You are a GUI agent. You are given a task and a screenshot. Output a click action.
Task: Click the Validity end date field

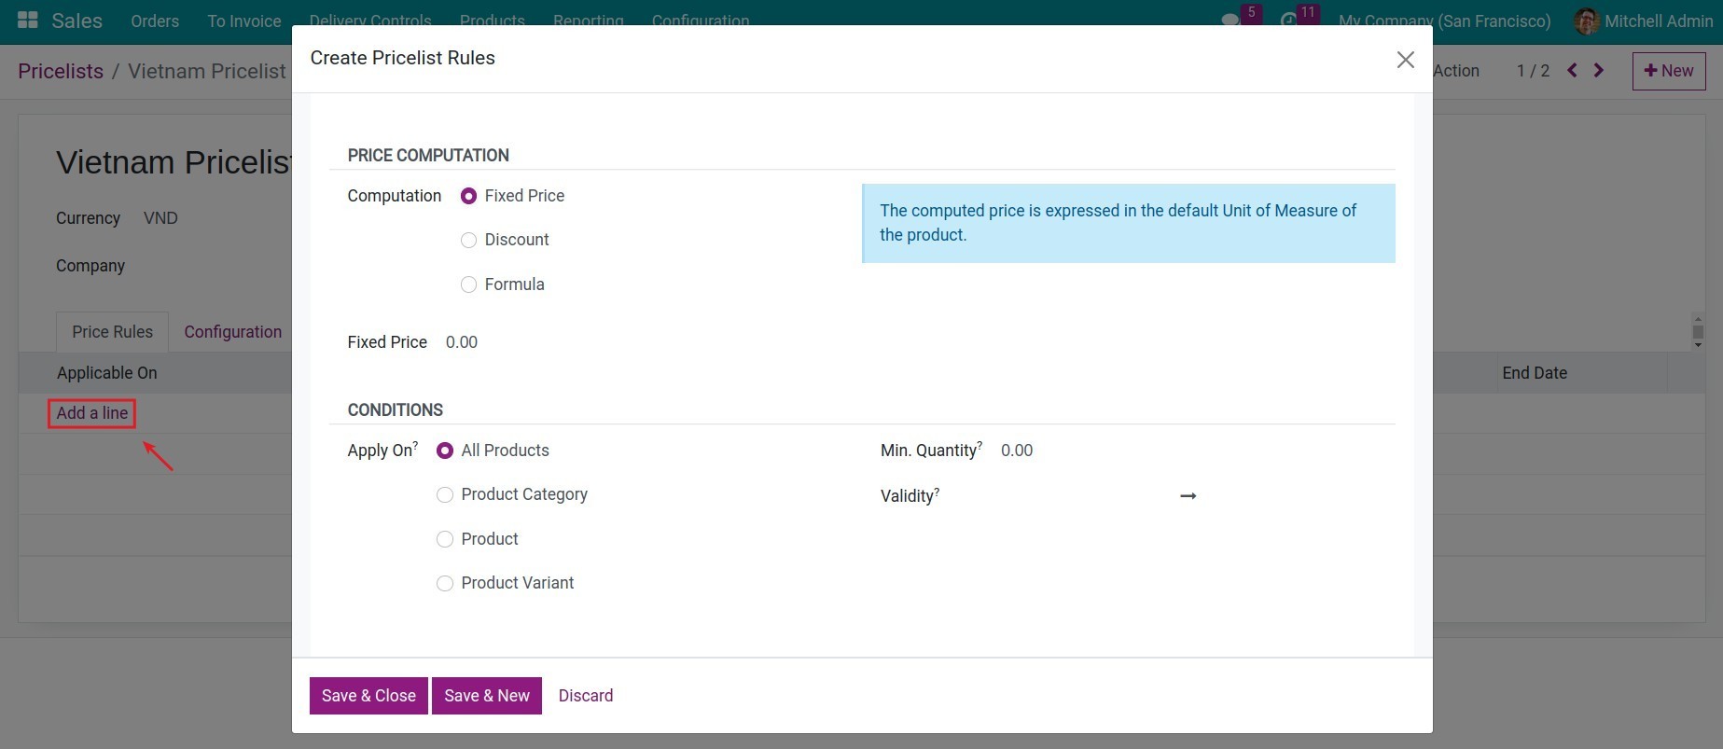[1299, 496]
